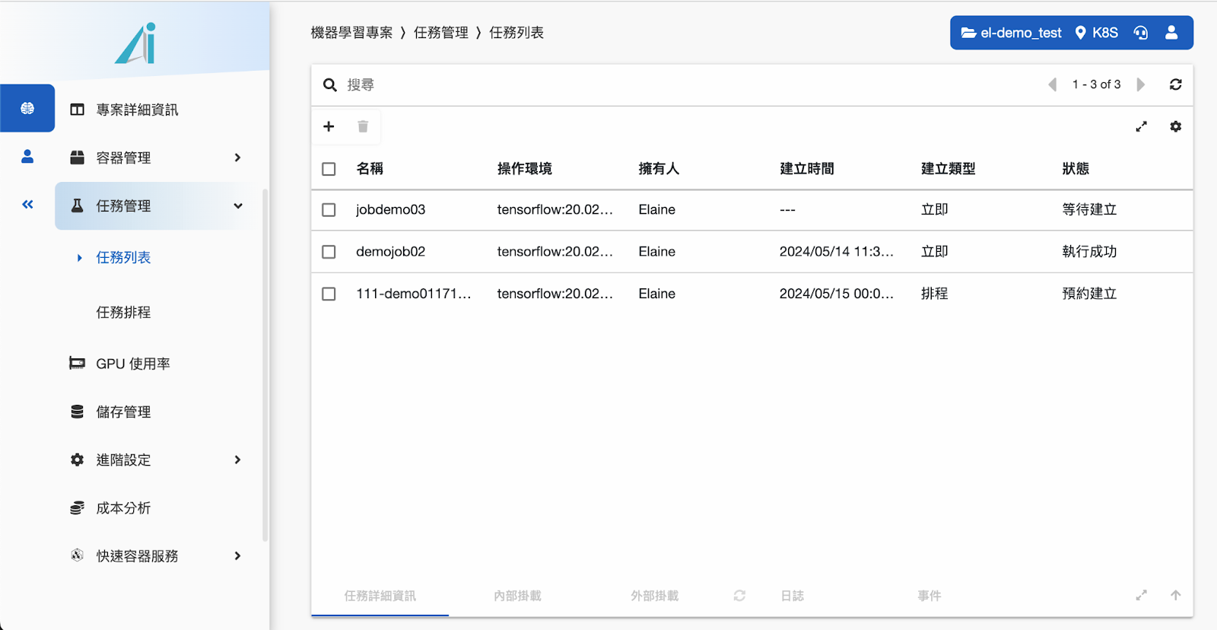Viewport: 1217px width, 630px height.
Task: Sort by 建立類型 column header
Action: (x=948, y=169)
